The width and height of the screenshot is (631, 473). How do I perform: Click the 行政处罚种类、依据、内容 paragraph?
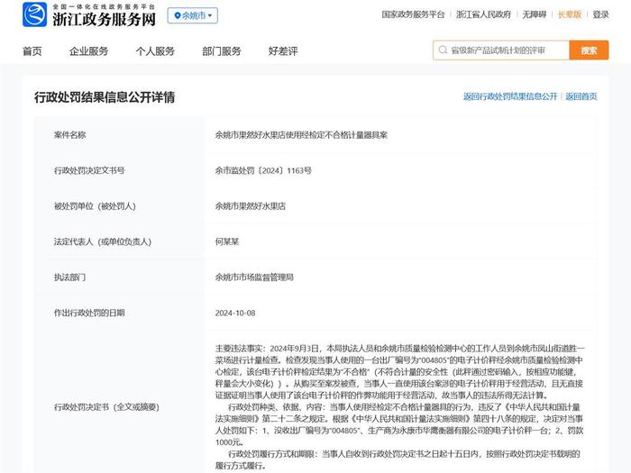399,424
